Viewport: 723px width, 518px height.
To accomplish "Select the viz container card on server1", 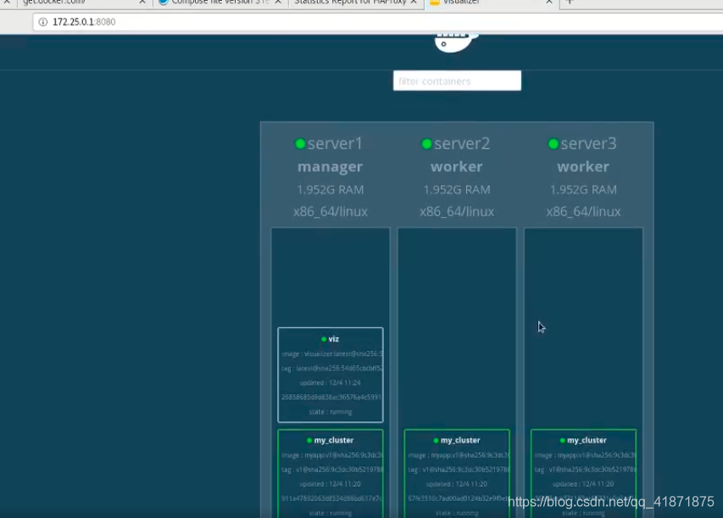I will tap(331, 373).
